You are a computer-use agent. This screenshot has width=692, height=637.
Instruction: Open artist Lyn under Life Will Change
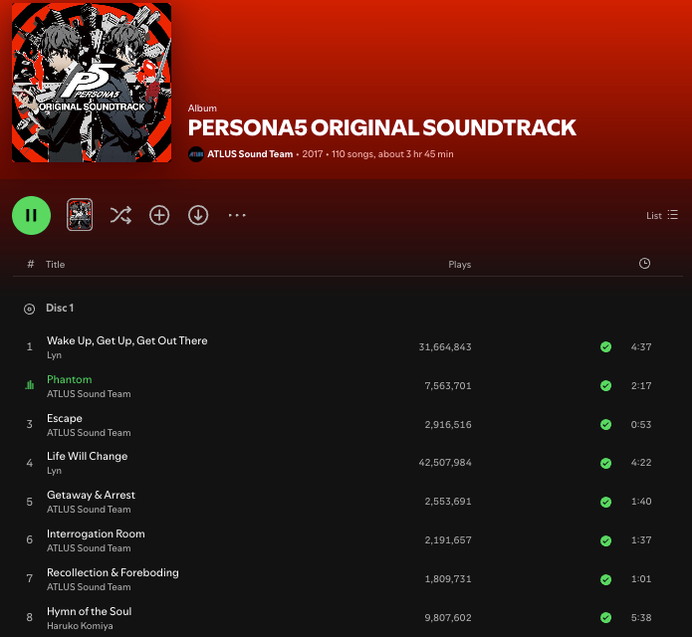(x=55, y=471)
